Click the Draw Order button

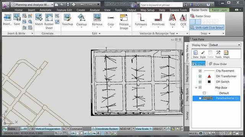[218, 64]
